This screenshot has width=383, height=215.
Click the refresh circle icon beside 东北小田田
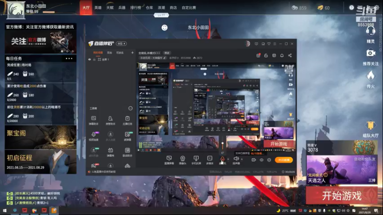pos(164,28)
